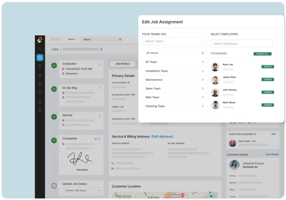Open the Scheduled card three-dot menu
The height and width of the screenshot is (200, 286).
point(100,64)
